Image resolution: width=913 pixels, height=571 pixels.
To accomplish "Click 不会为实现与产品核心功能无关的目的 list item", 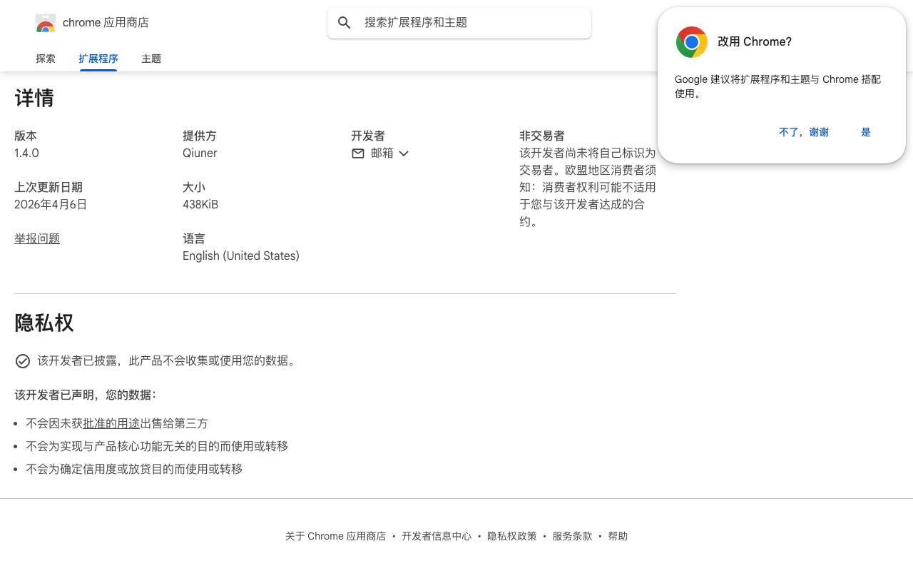I will point(157,446).
